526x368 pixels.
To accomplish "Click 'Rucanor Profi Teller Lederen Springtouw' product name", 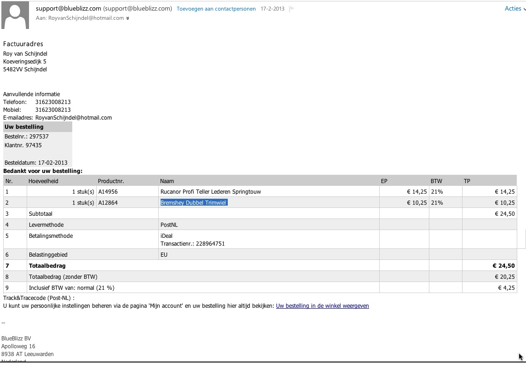I will pyautogui.click(x=210, y=192).
